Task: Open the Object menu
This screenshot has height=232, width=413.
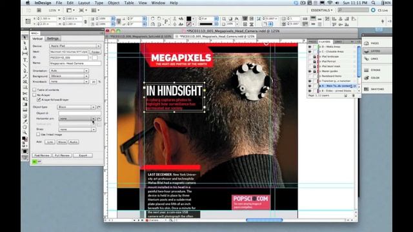Action: click(x=114, y=3)
